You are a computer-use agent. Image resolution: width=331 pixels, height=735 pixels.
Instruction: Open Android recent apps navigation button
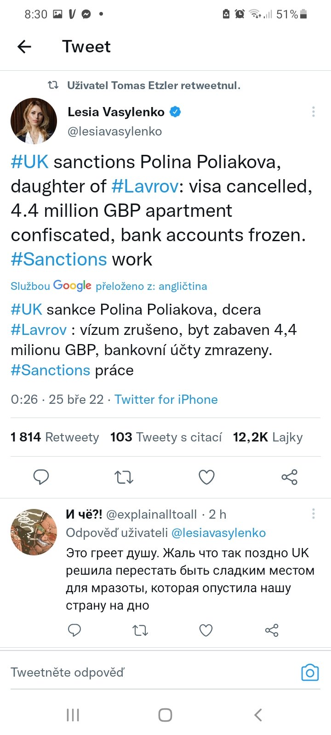coord(73,715)
